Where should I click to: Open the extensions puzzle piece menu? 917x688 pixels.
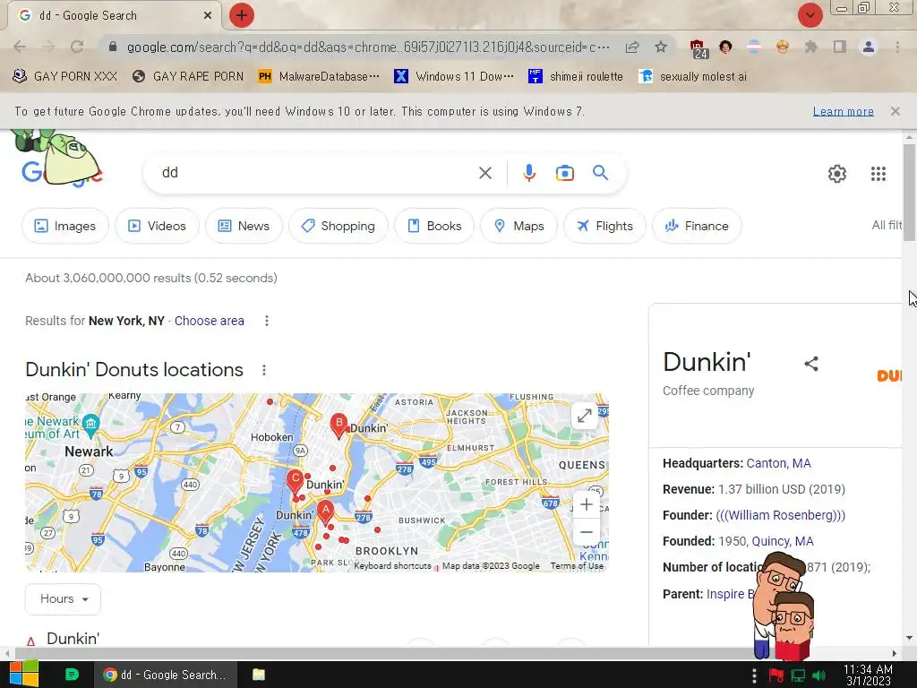[x=810, y=47]
